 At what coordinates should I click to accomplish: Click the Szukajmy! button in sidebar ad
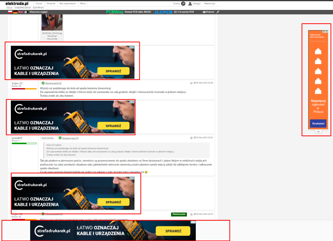(318, 123)
